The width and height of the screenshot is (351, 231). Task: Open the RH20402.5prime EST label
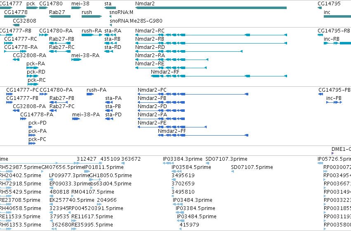tap(20, 176)
